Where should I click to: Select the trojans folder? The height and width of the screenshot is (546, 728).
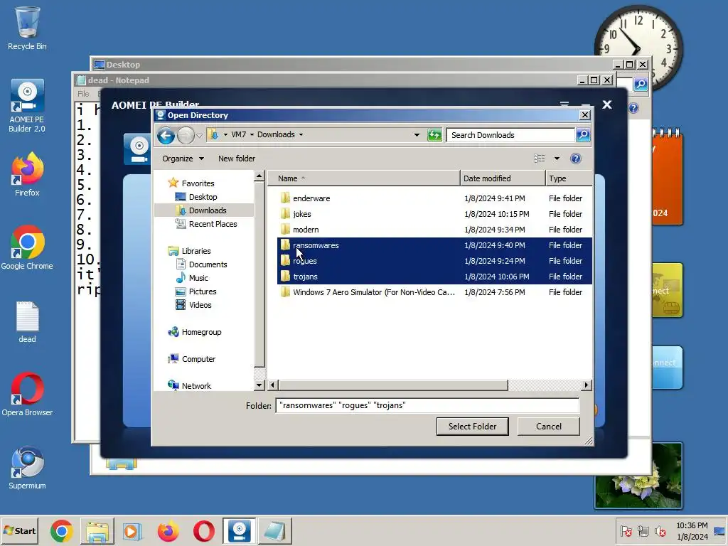click(434, 277)
